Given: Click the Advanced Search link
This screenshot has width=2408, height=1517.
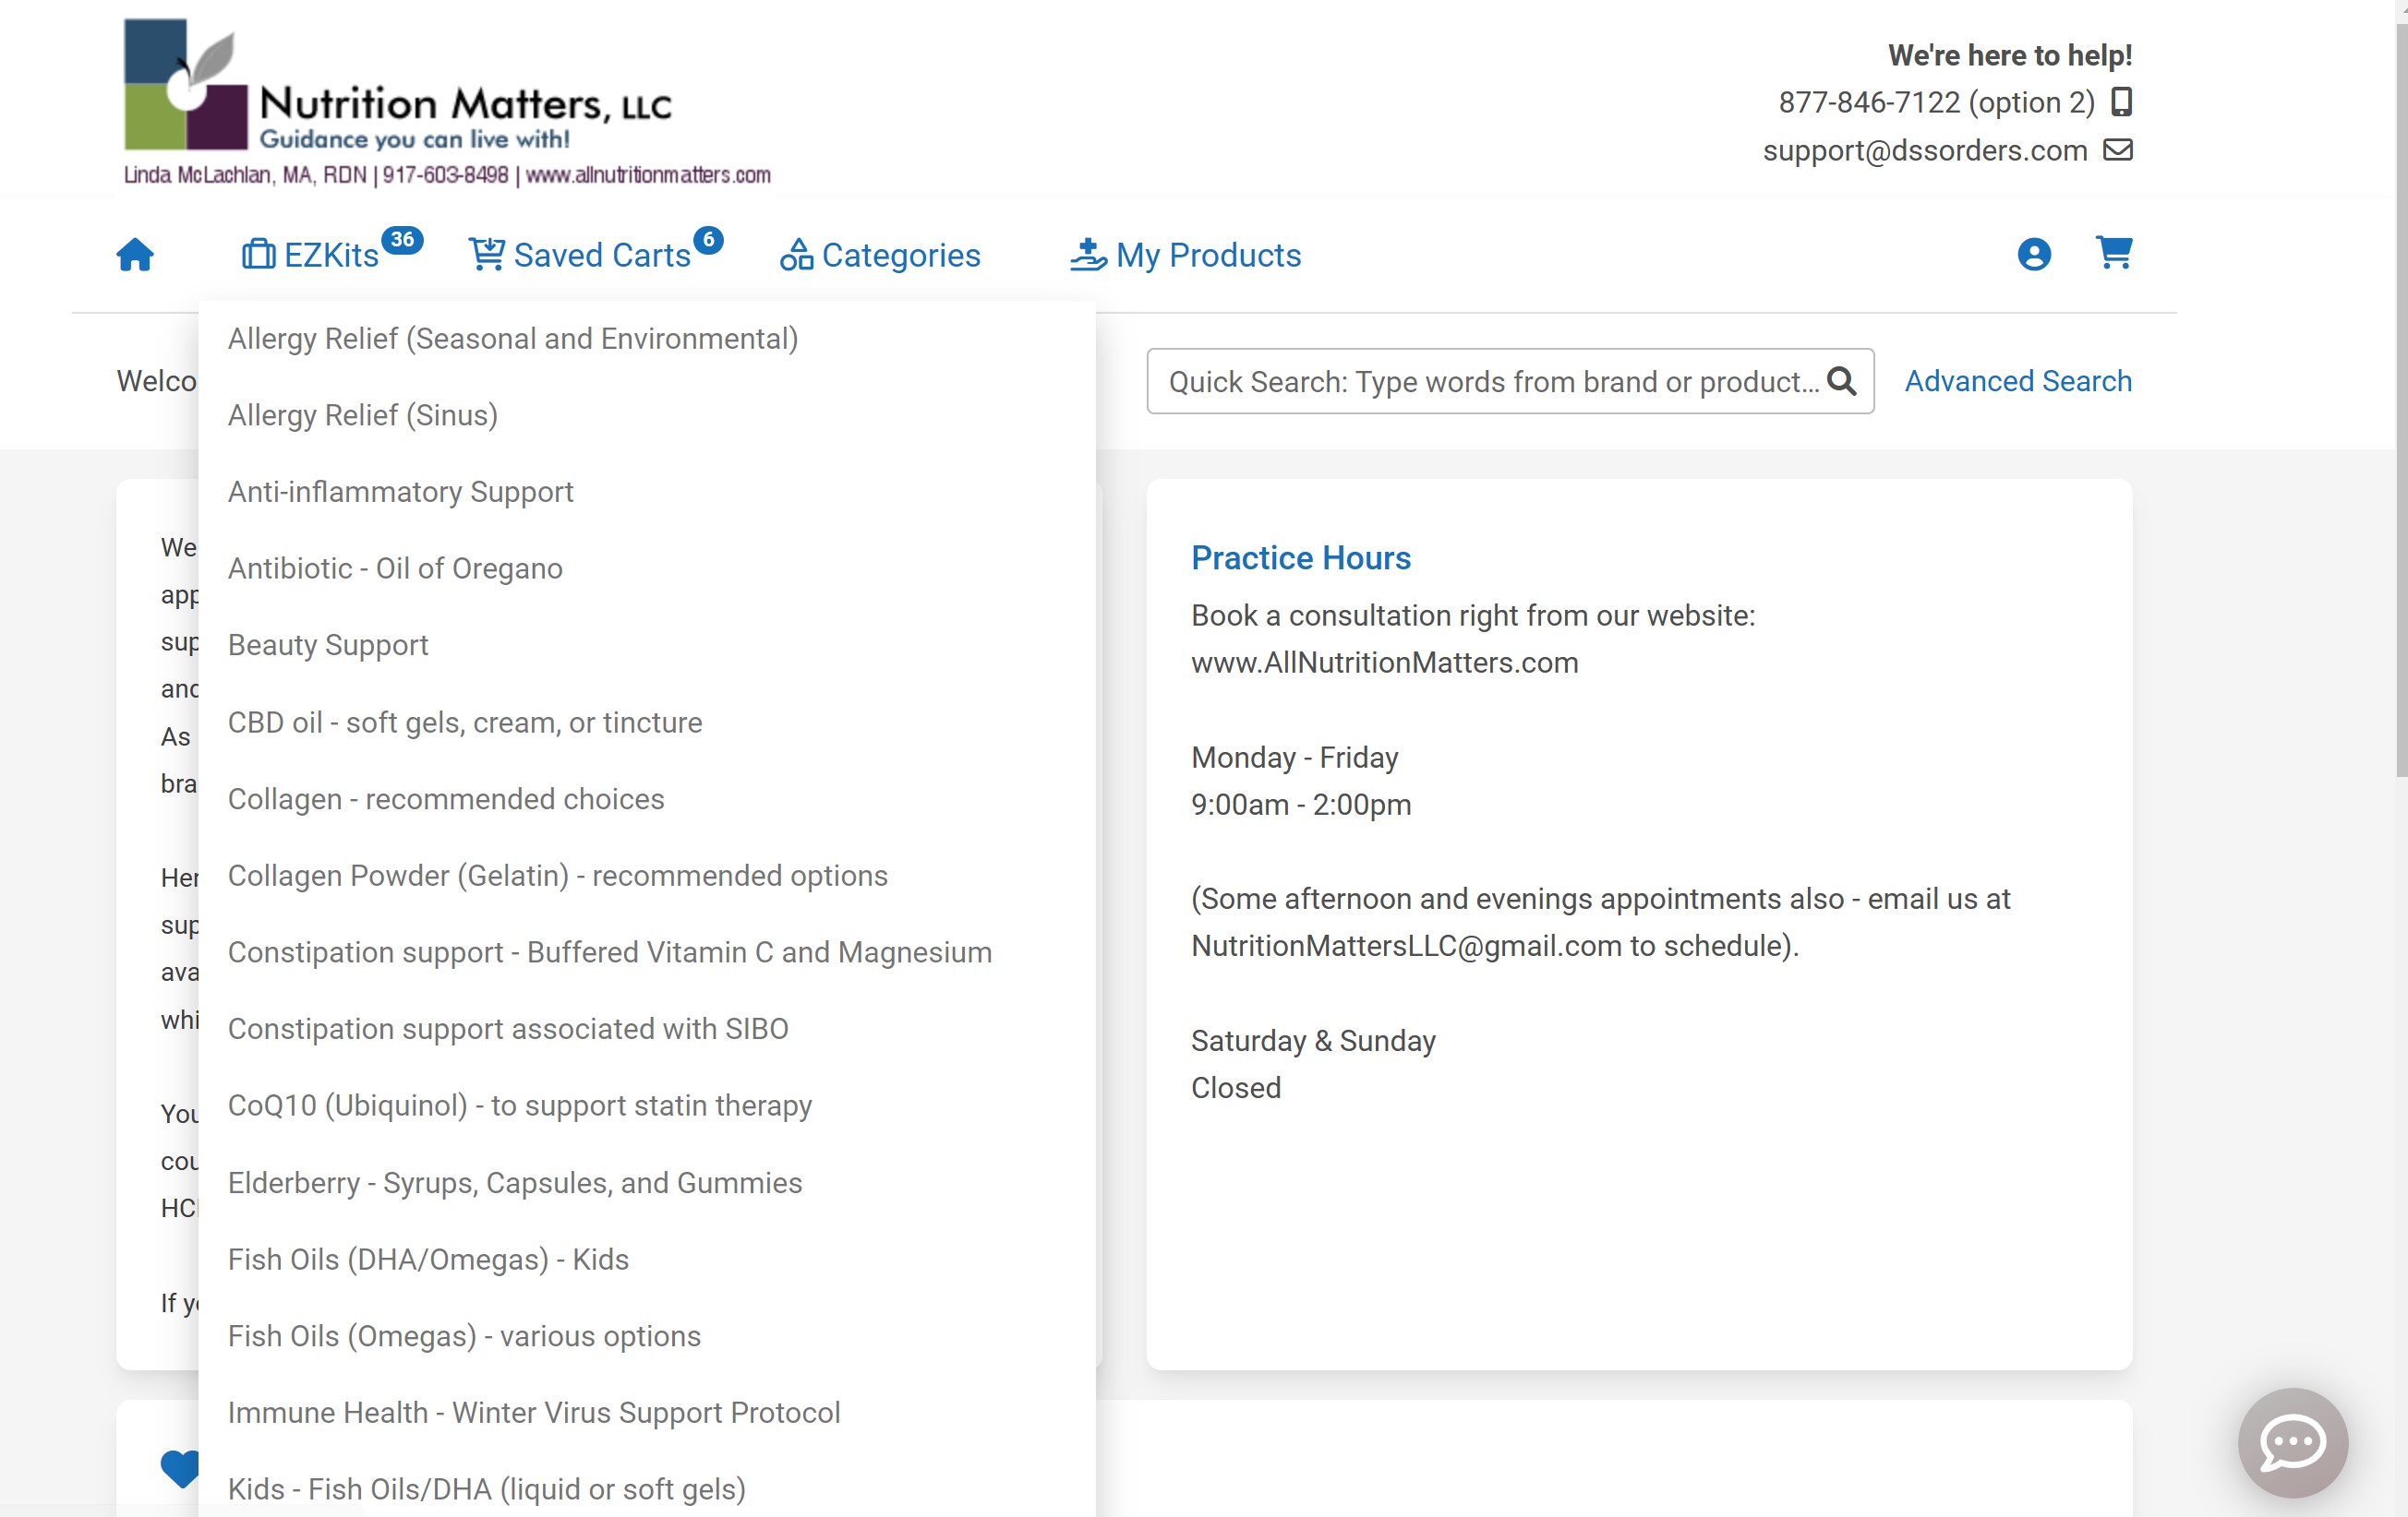Looking at the screenshot, I should tap(2017, 381).
